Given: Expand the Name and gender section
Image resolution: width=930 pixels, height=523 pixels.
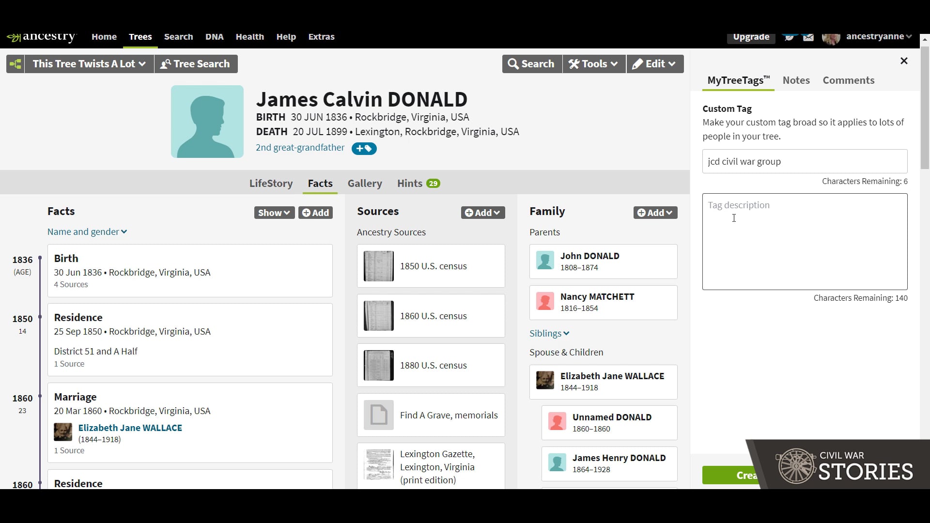Looking at the screenshot, I should 87,232.
